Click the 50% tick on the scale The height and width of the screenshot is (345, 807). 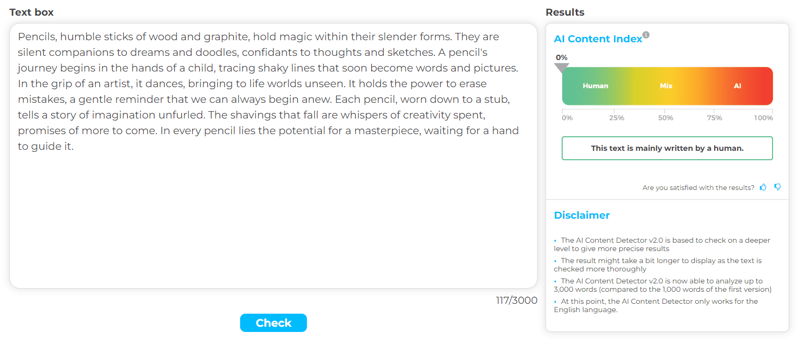click(666, 118)
